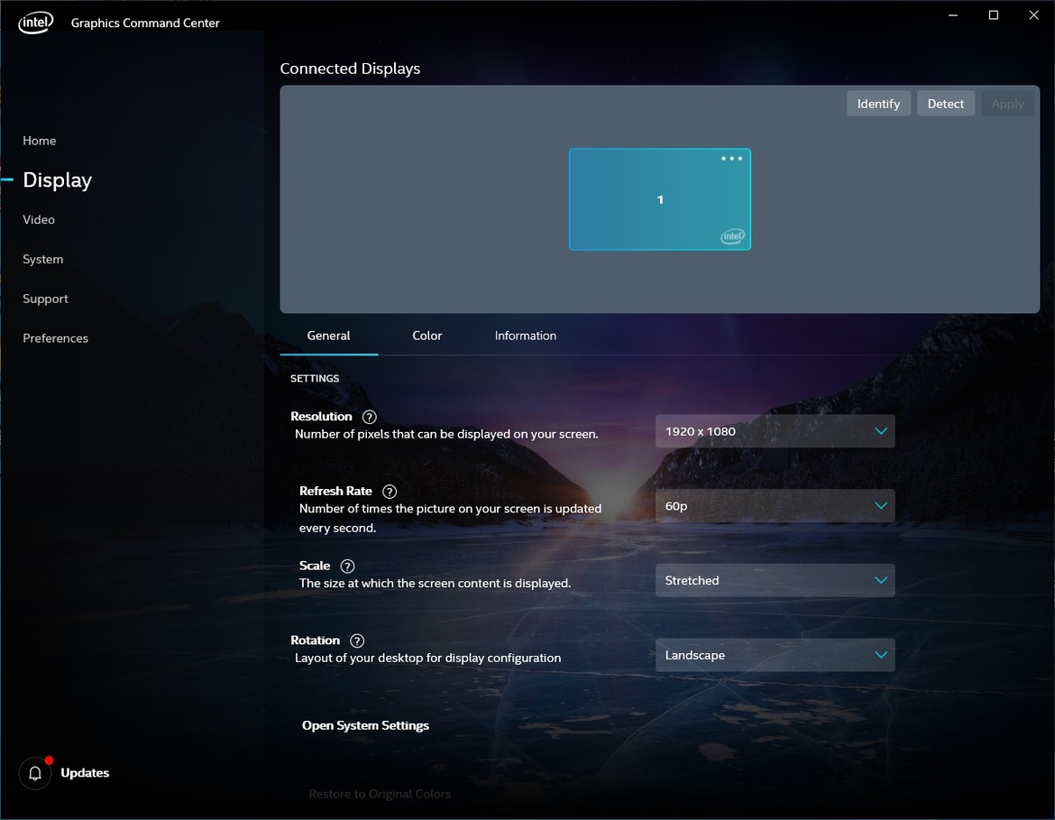
Task: Switch to the Information tab
Action: point(526,336)
